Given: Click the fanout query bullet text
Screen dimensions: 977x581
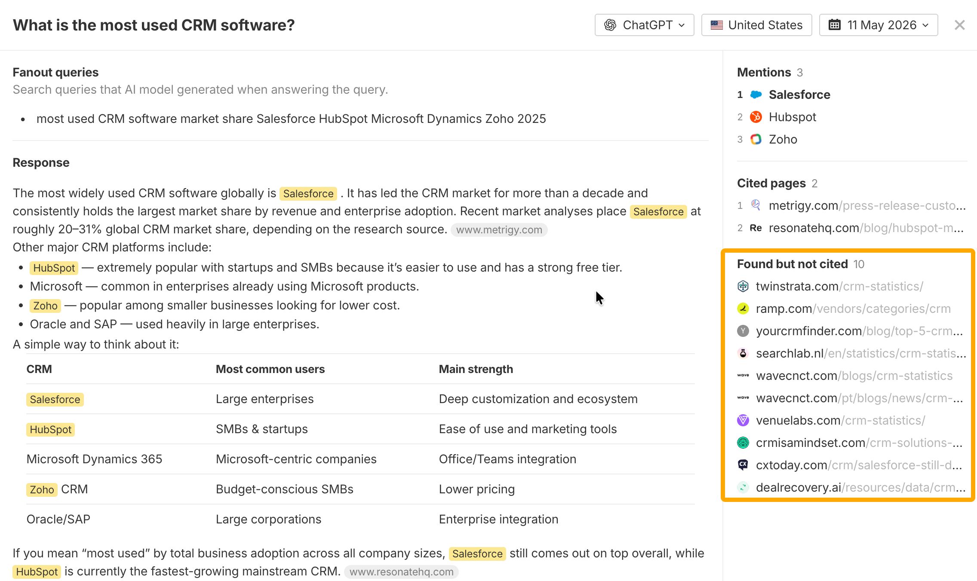Looking at the screenshot, I should tap(291, 119).
